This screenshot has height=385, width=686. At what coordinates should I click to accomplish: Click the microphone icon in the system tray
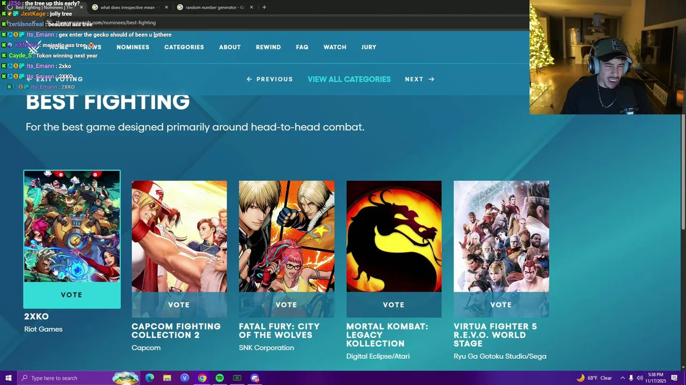[631, 378]
